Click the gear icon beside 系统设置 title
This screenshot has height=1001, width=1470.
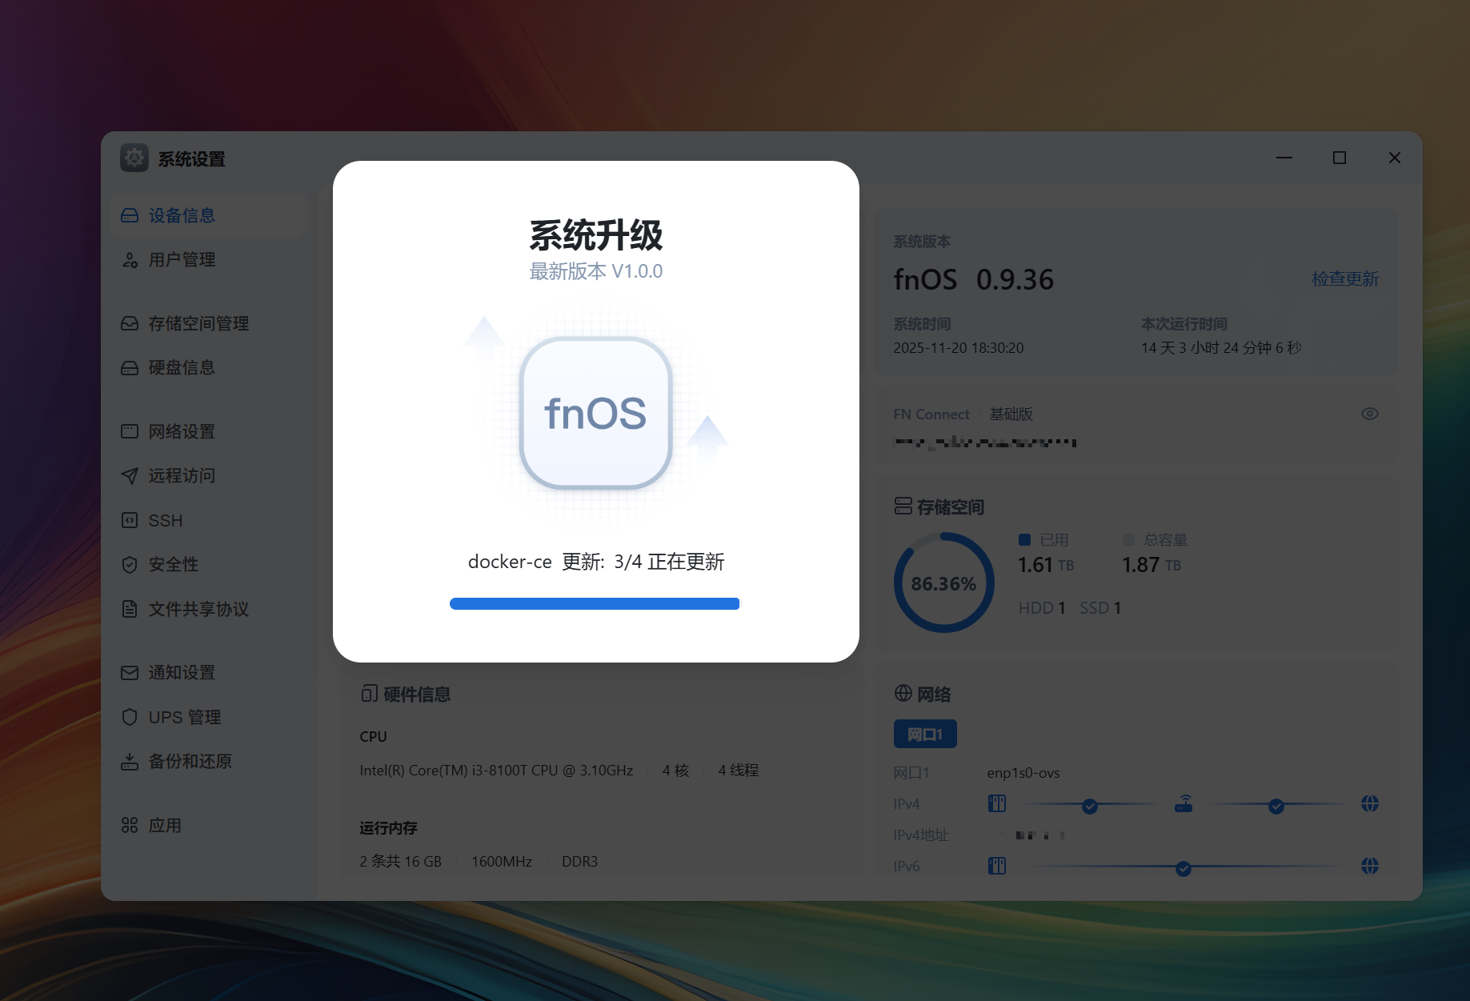tap(134, 158)
